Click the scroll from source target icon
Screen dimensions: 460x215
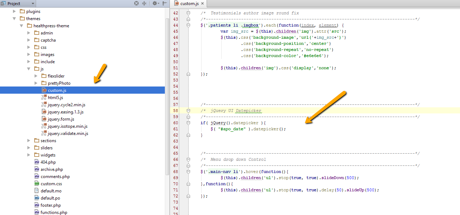click(x=136, y=3)
